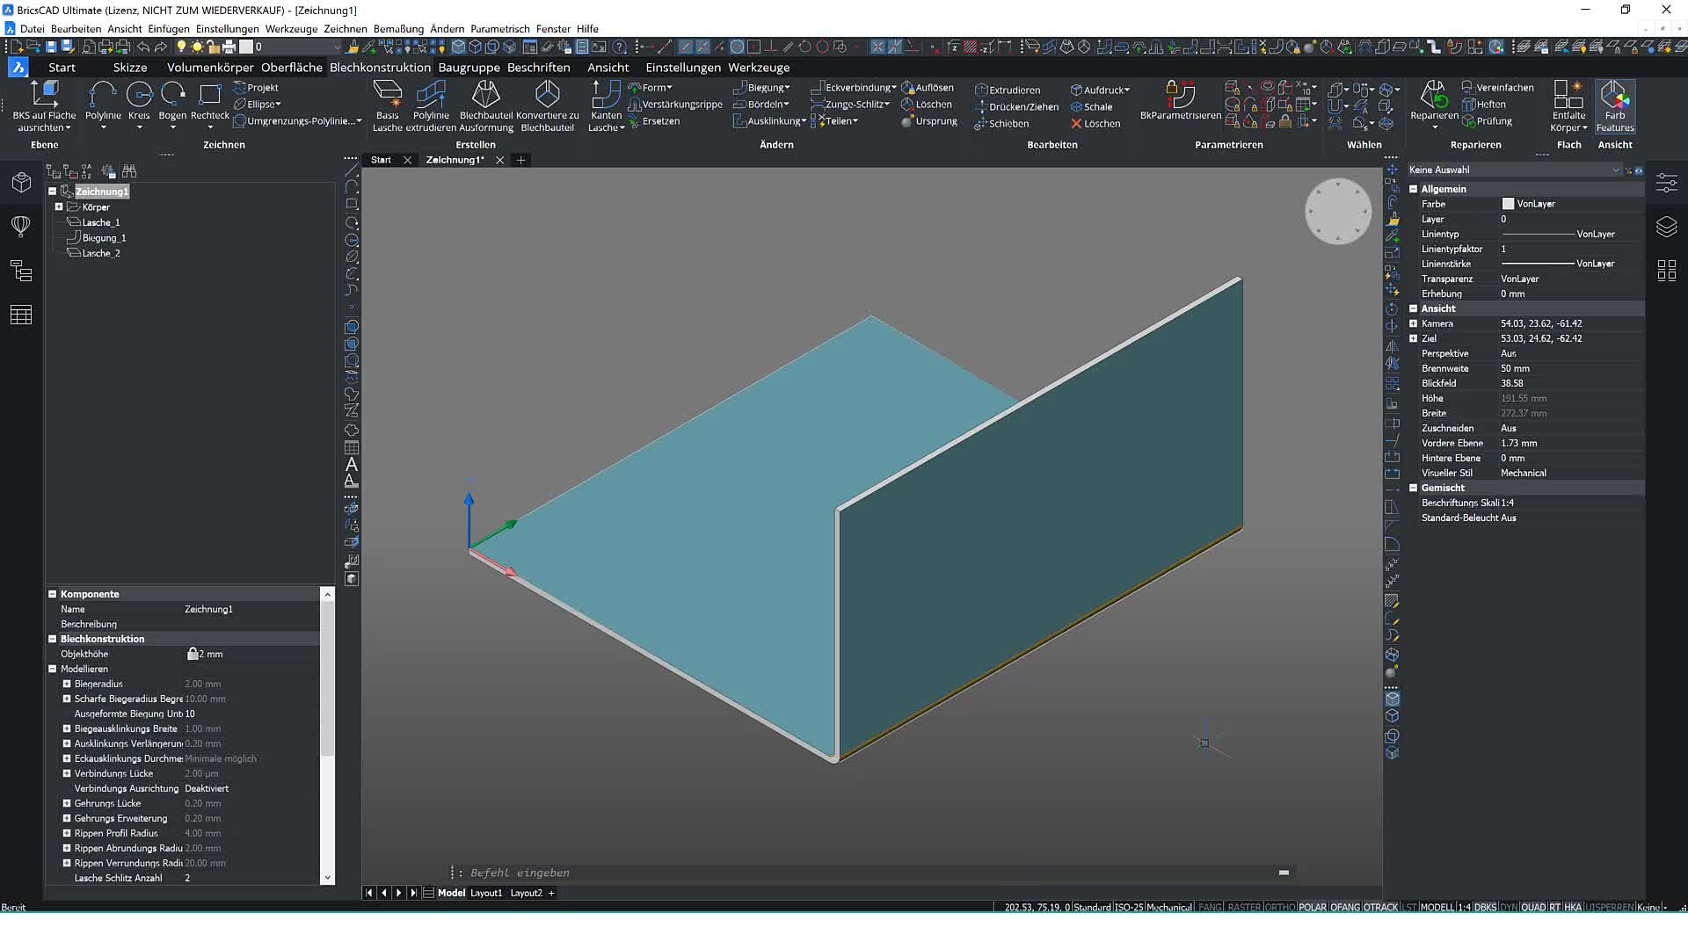Open the Bemaßung menu
1688x949 pixels.
[x=398, y=29]
